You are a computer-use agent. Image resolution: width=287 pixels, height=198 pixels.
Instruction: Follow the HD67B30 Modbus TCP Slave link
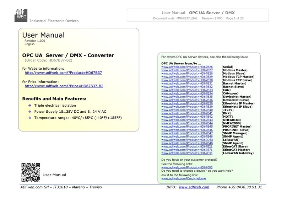187,80
